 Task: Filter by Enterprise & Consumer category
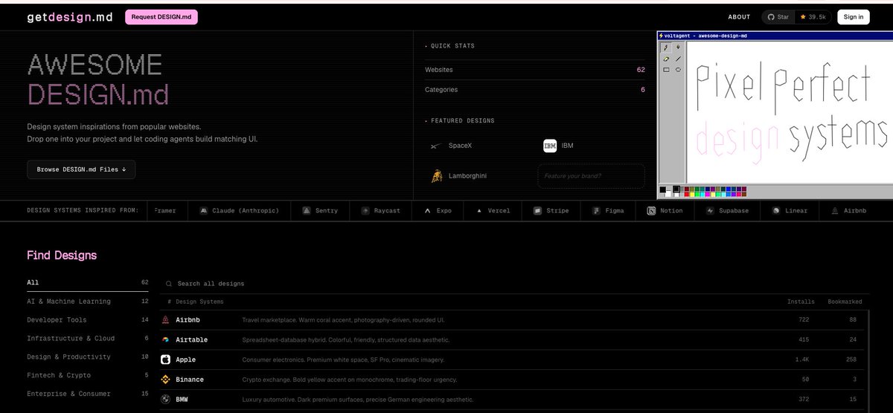click(x=88, y=394)
